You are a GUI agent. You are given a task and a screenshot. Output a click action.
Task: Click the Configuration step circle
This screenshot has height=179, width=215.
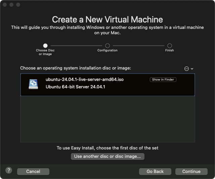click(107, 45)
